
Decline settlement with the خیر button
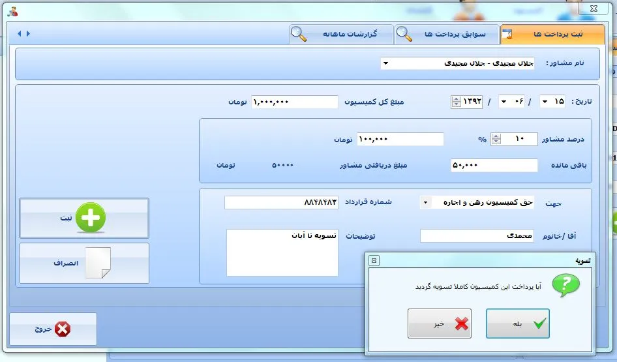(440, 324)
